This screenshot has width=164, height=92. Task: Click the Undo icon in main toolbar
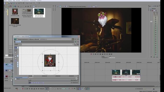pyautogui.click(x=27, y=3)
